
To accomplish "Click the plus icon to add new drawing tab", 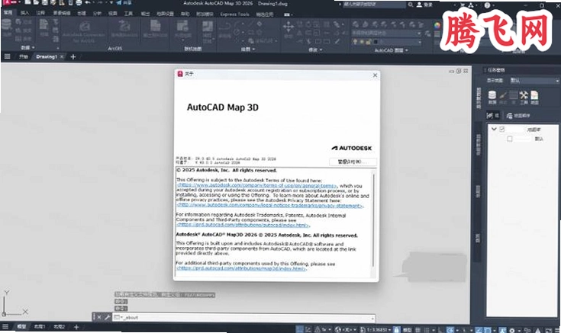I will tap(73, 56).
